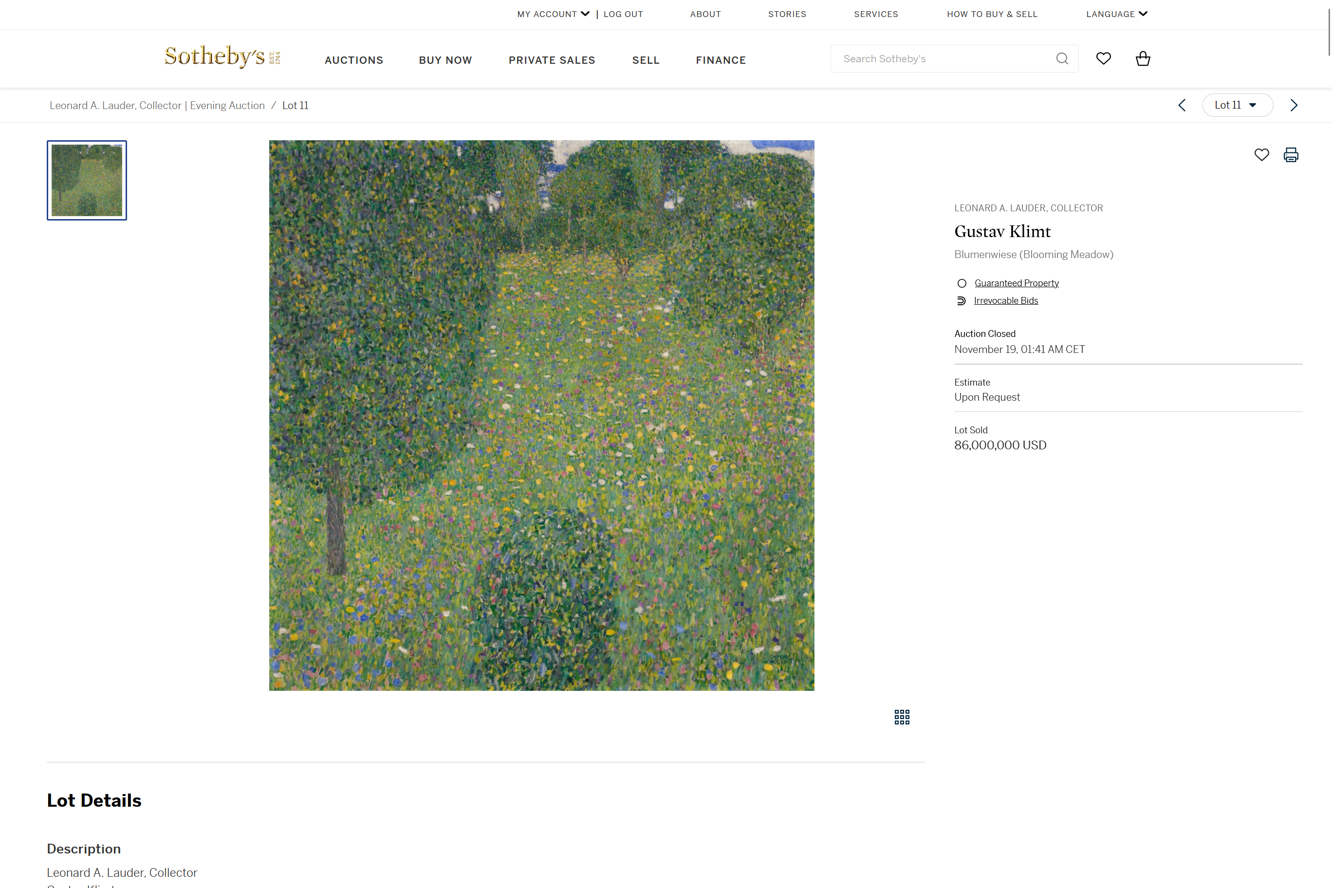Open the Guaranteed Property link
The width and height of the screenshot is (1332, 888).
1016,283
